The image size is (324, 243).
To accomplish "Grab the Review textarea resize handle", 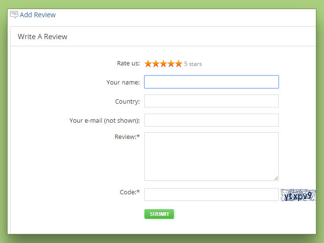I will 276,178.
